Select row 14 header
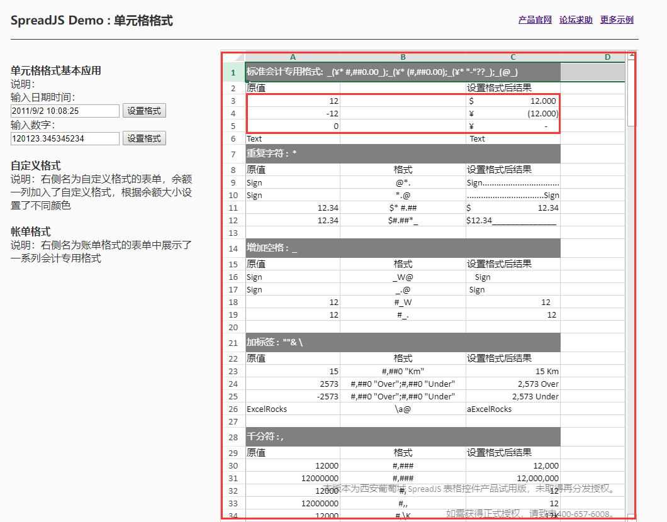Screen dimensions: 667x522 point(234,248)
